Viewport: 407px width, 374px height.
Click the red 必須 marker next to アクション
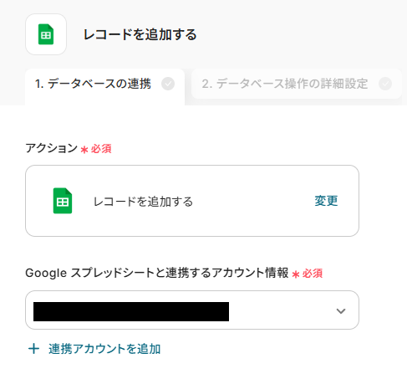pos(101,149)
